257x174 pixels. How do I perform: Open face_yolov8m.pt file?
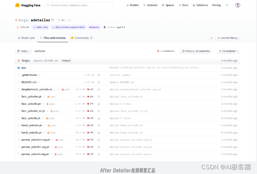tap(31, 97)
